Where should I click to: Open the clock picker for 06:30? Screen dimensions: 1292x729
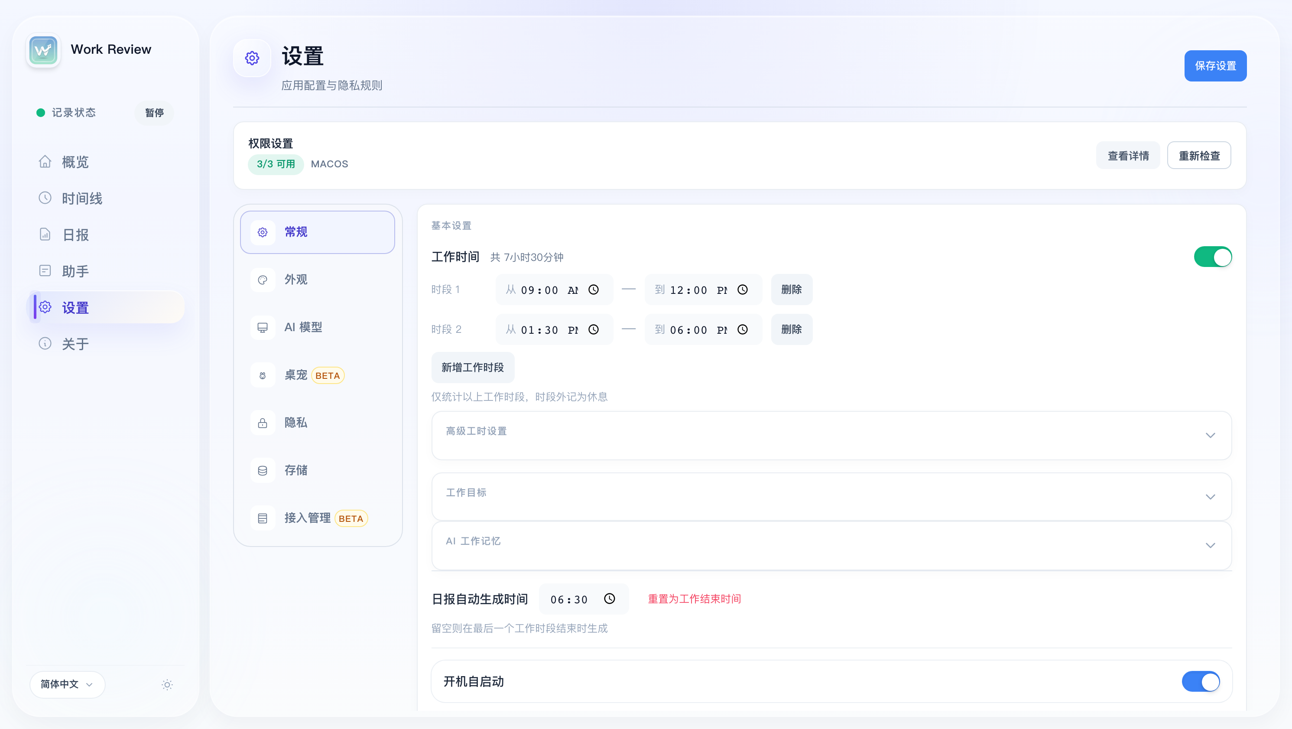point(609,599)
